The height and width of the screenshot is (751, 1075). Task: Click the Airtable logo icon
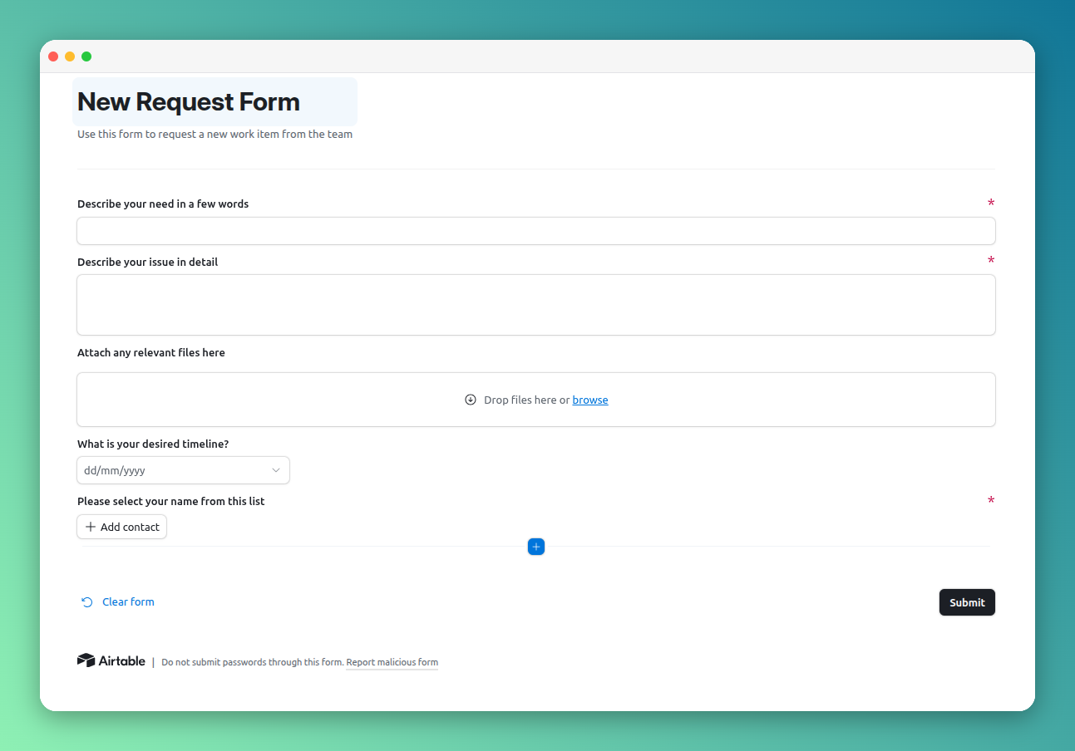(85, 660)
